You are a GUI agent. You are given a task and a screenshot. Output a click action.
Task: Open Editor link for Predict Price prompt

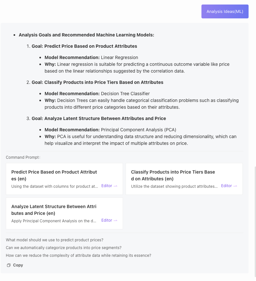point(107,186)
